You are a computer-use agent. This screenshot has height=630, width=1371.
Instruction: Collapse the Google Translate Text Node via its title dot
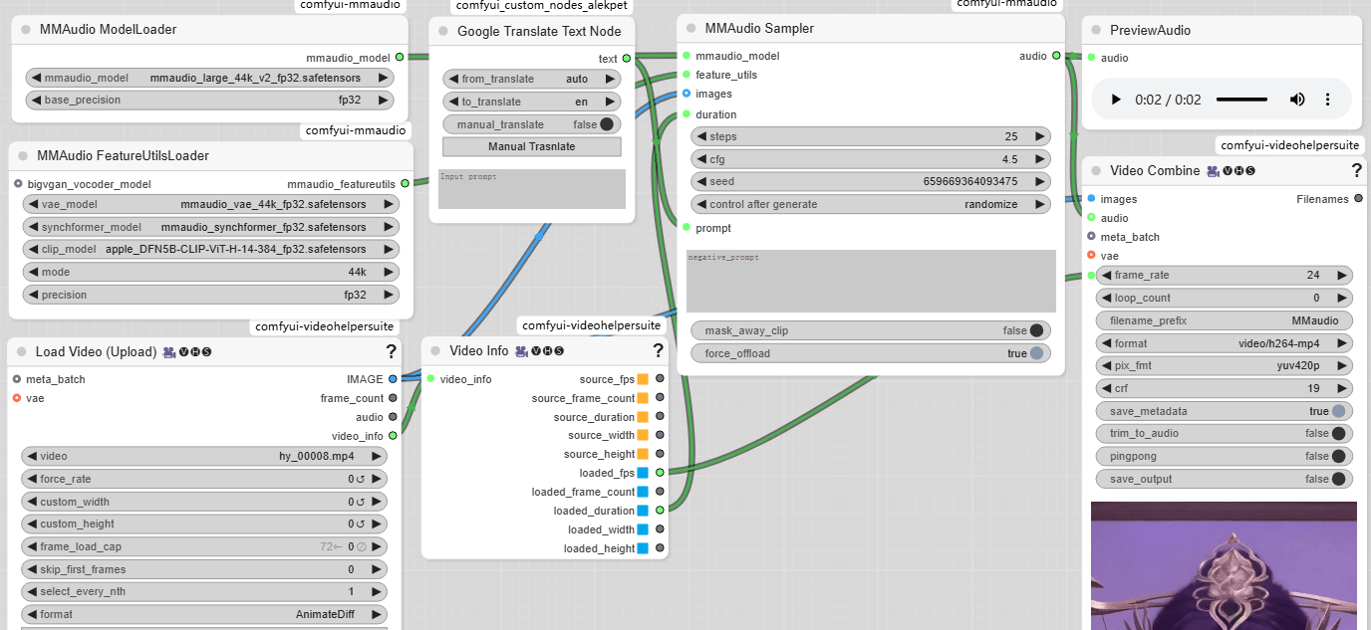[443, 31]
